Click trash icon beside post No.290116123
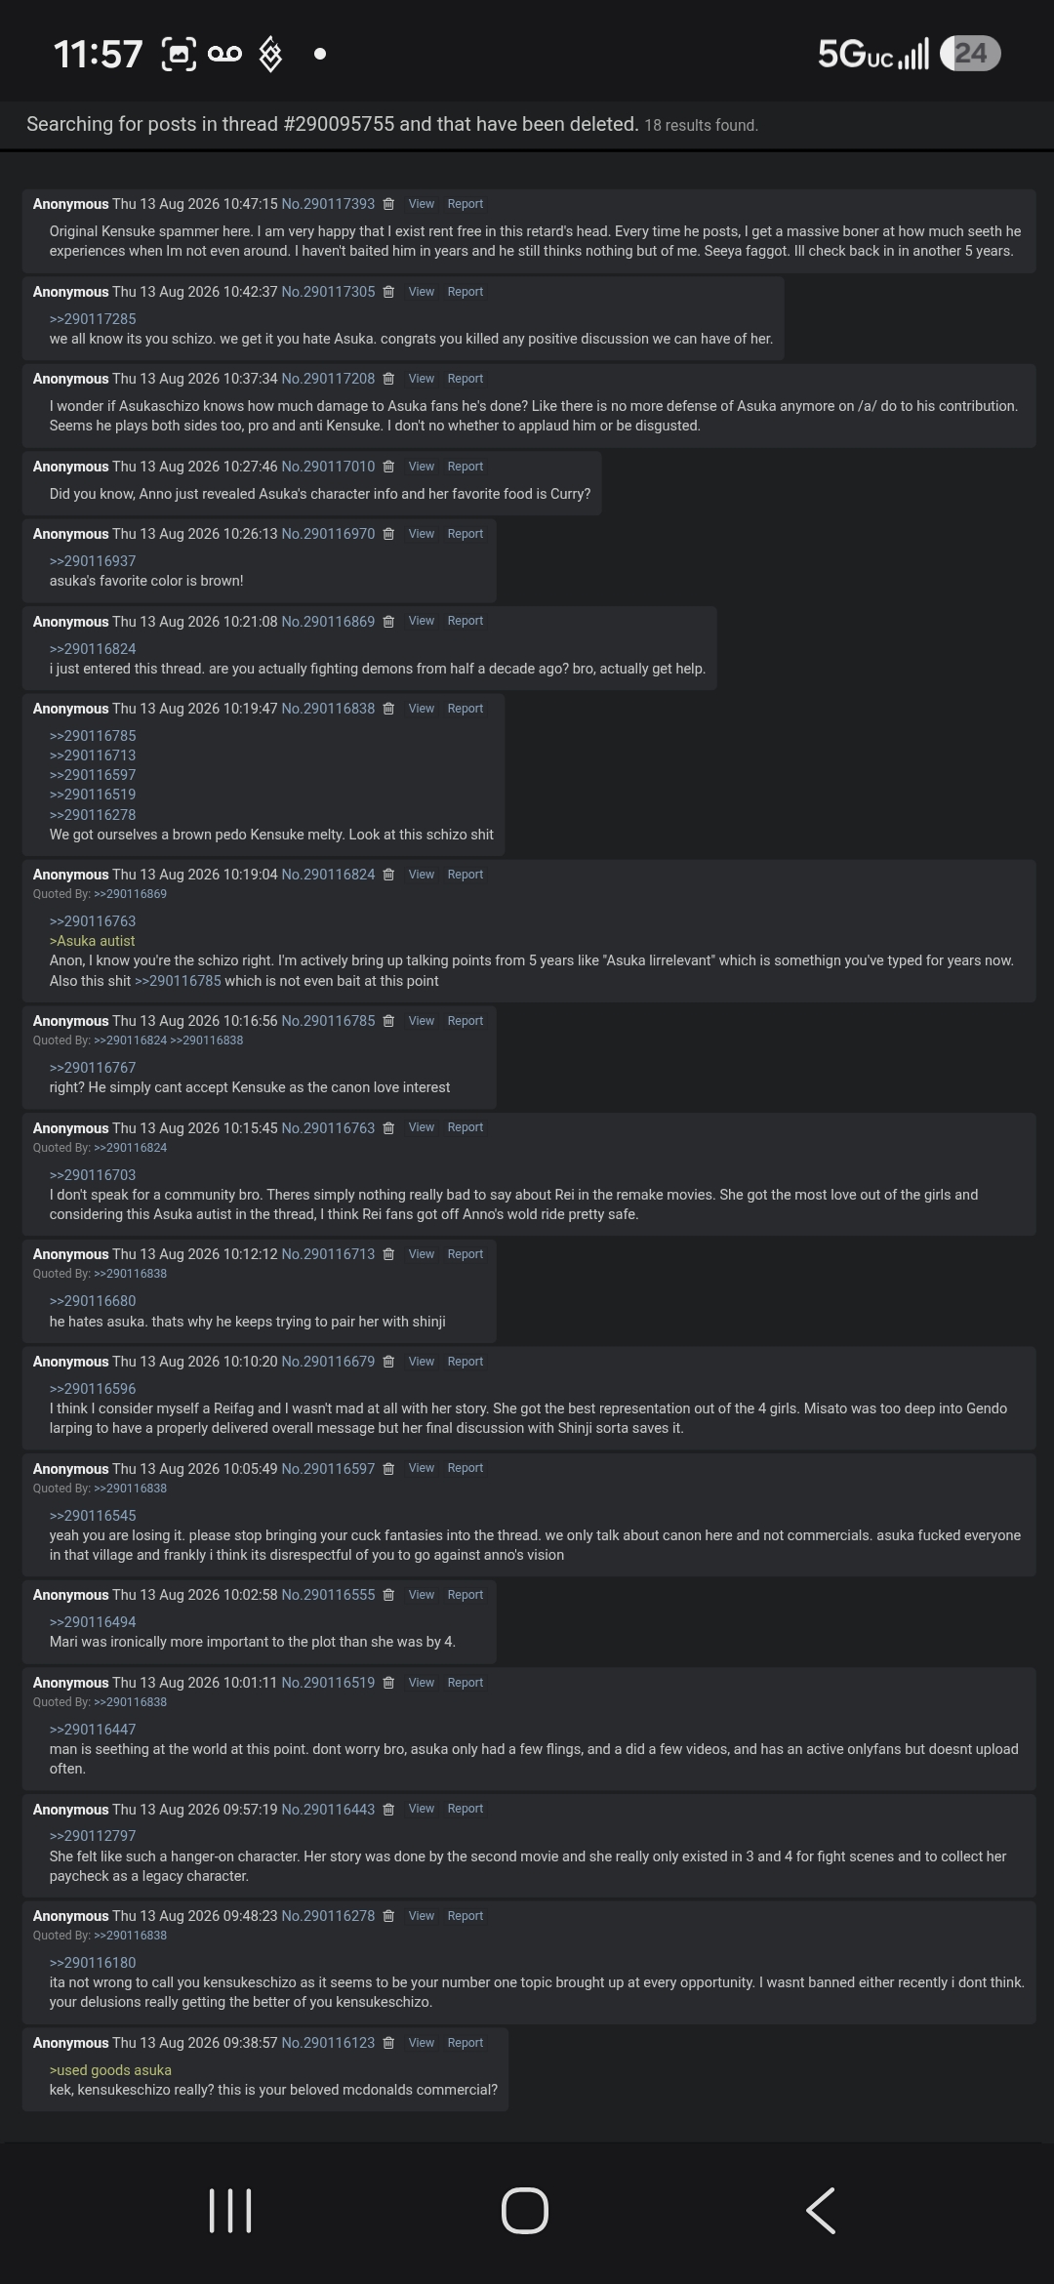The image size is (1054, 2284). tap(388, 2043)
